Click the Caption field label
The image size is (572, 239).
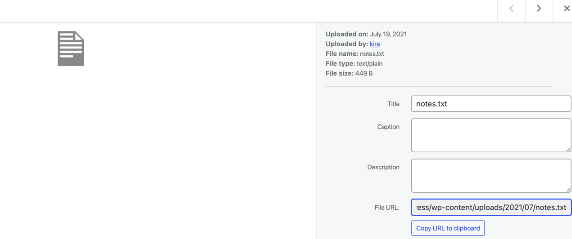coord(388,127)
